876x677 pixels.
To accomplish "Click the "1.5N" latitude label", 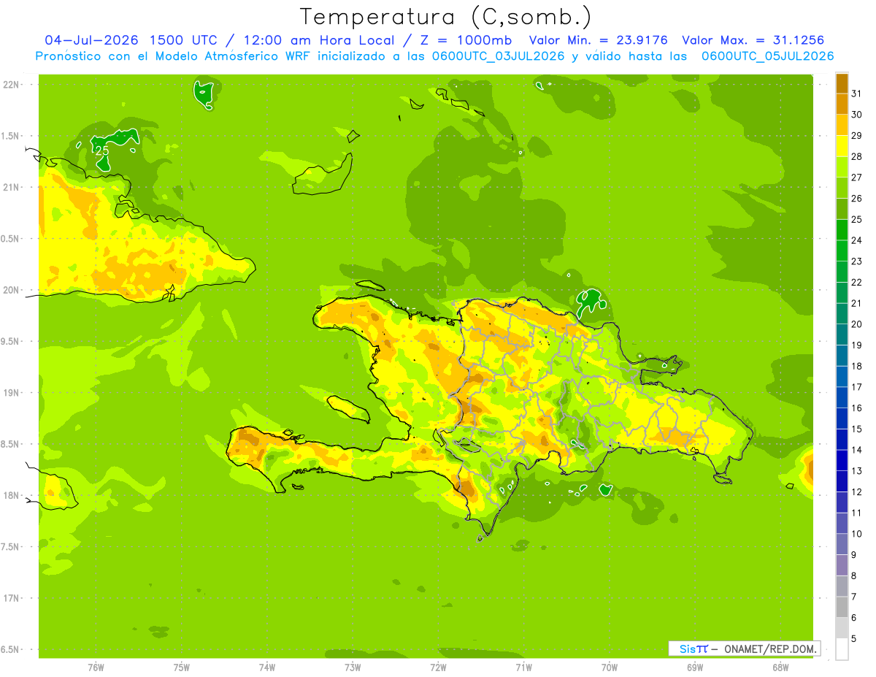I will (11, 136).
